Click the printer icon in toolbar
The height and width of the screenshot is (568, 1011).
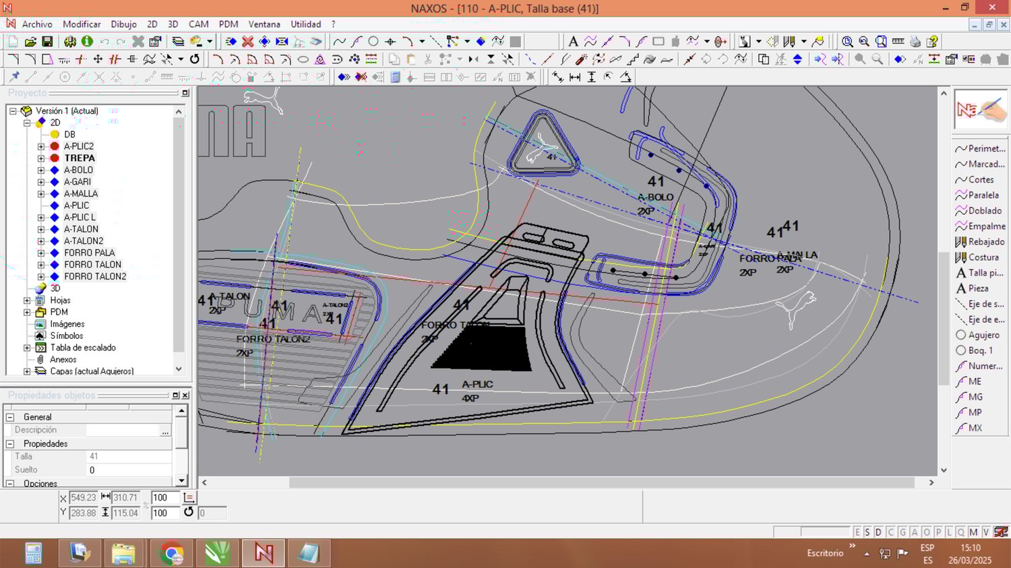pos(915,42)
